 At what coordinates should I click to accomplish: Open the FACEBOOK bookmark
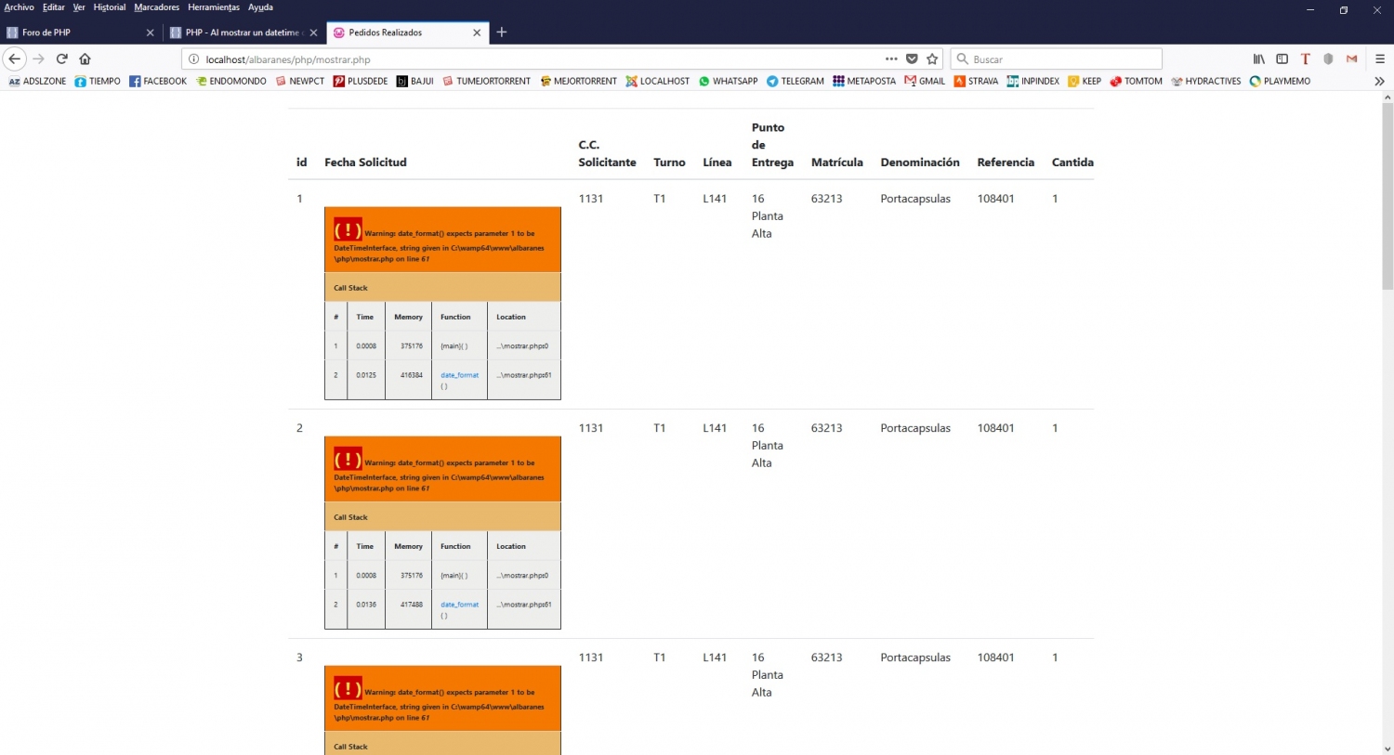coord(158,81)
